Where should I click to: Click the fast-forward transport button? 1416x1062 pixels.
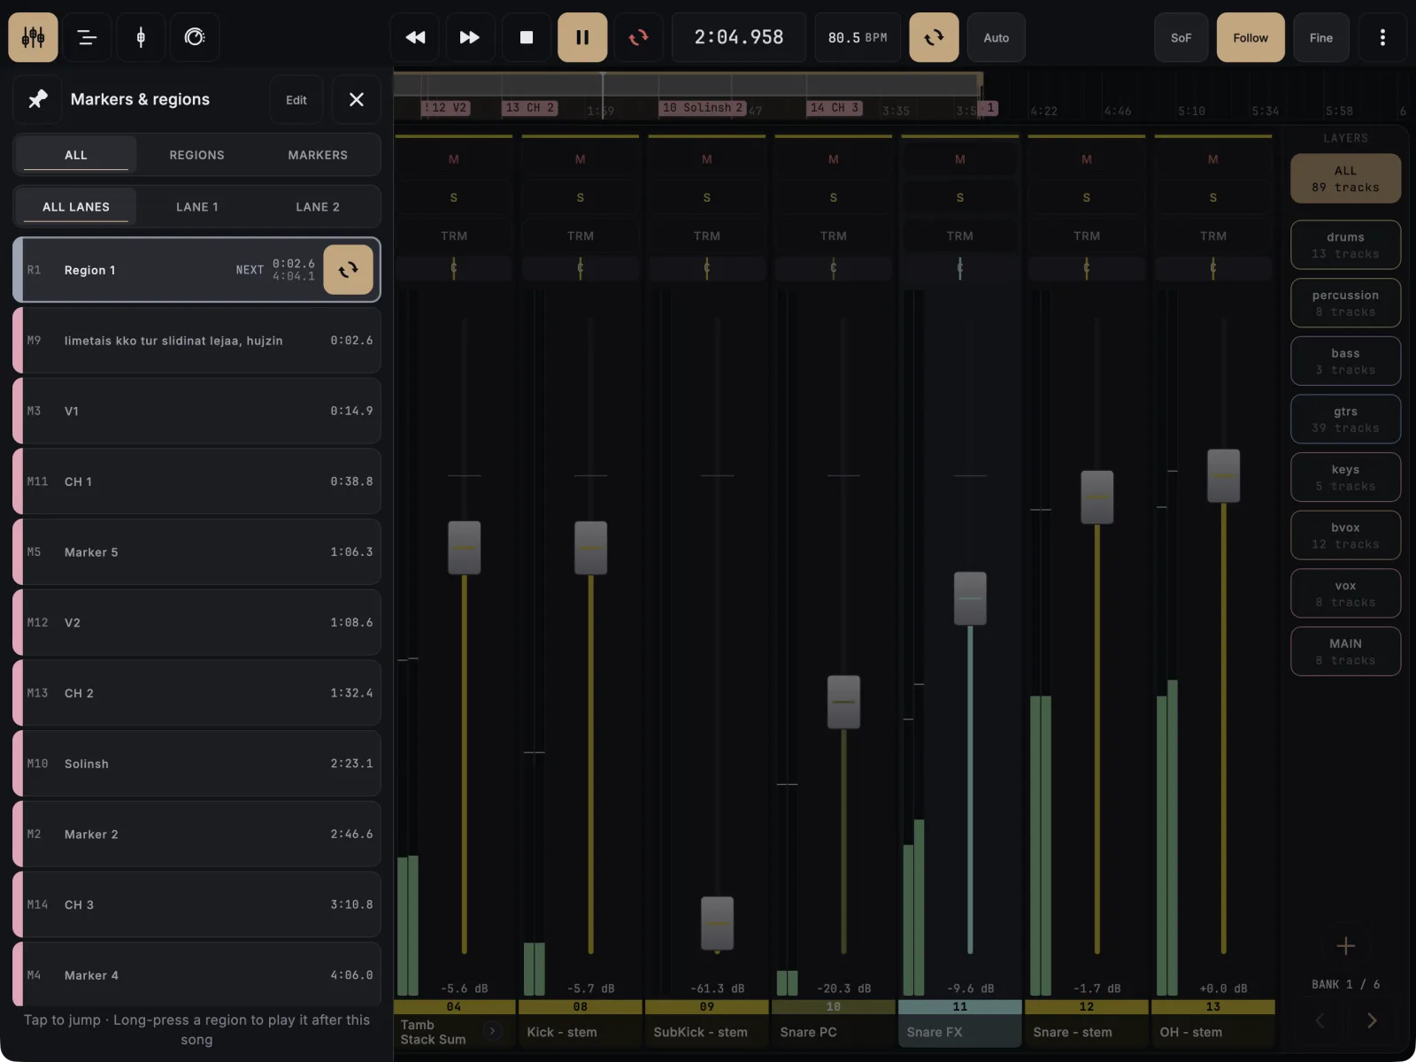[470, 37]
